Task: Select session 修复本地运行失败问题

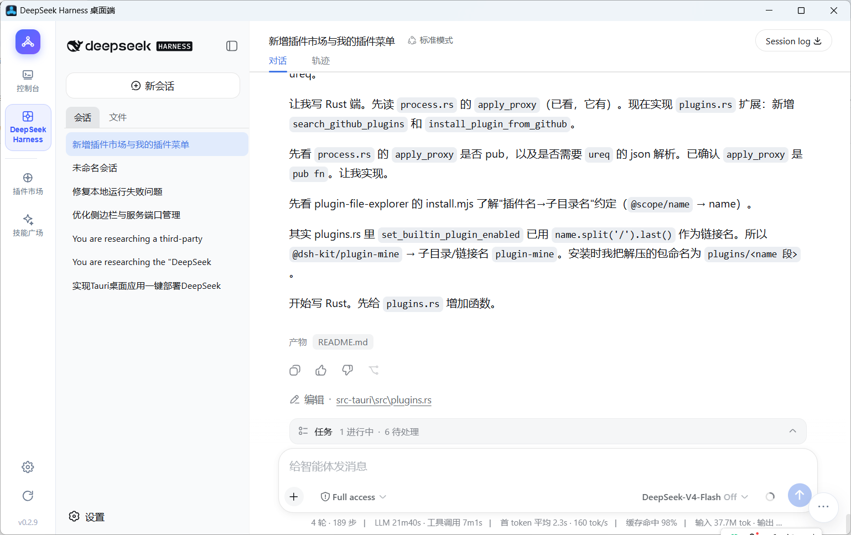Action: tap(157, 191)
